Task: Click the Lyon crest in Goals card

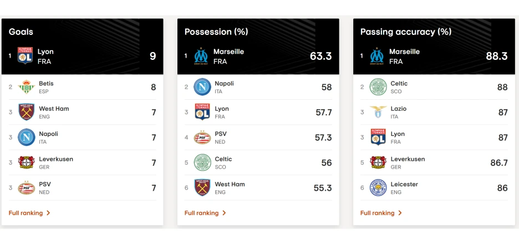Action: 25,55
